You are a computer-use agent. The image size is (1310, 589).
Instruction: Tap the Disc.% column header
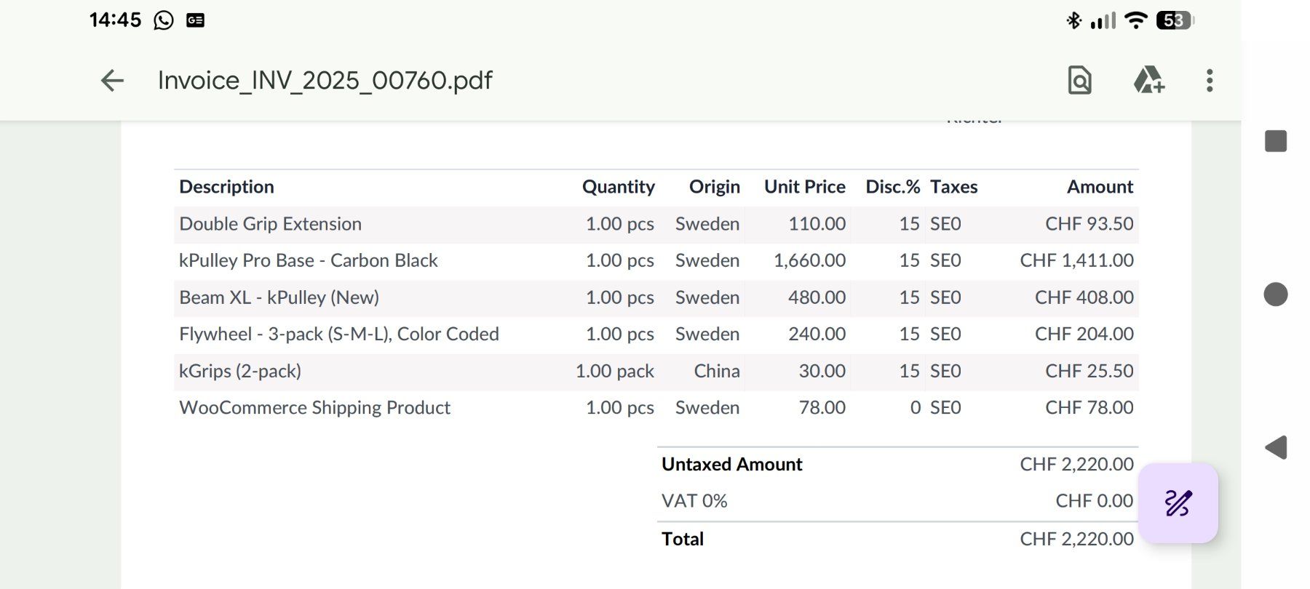pyautogui.click(x=893, y=187)
